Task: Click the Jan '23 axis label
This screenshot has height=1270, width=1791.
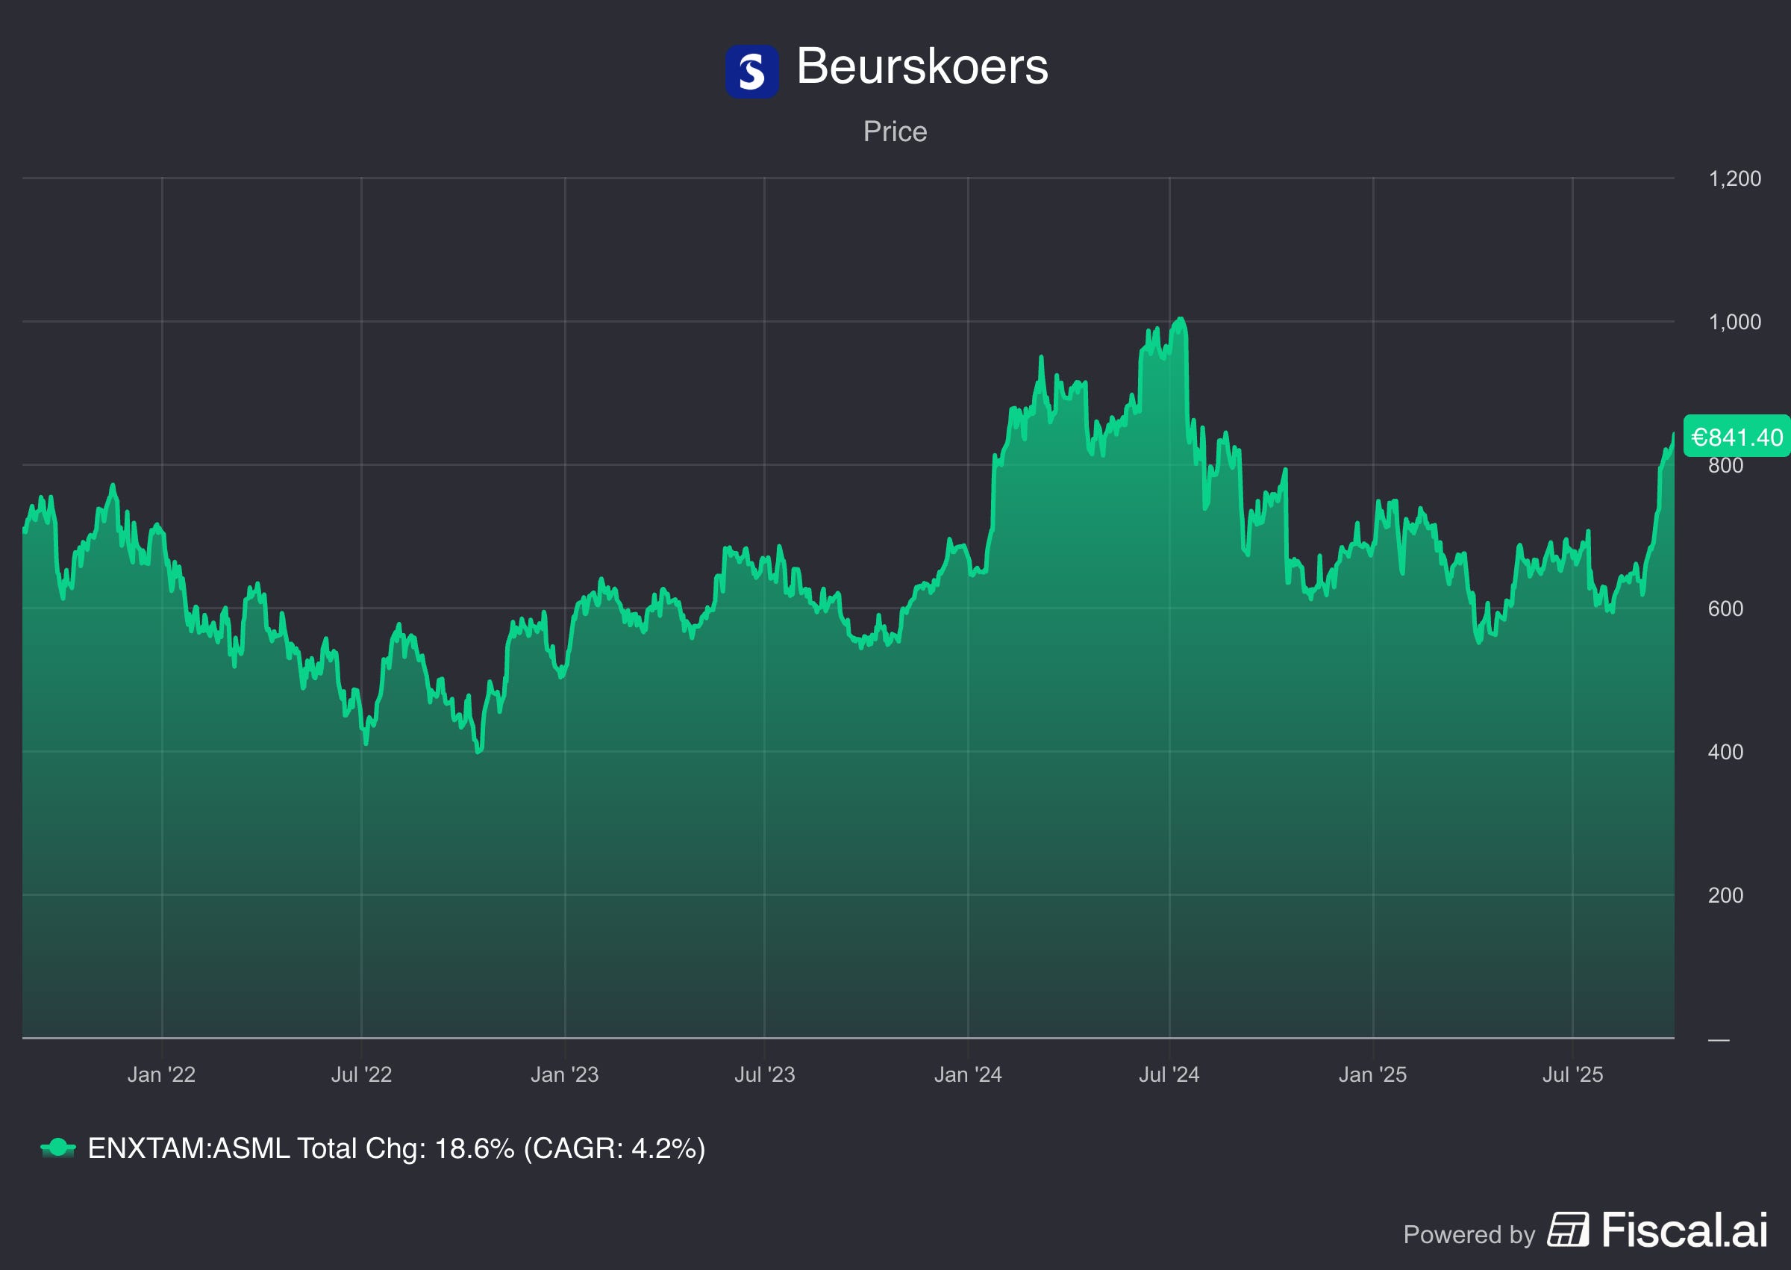Action: click(x=564, y=1074)
